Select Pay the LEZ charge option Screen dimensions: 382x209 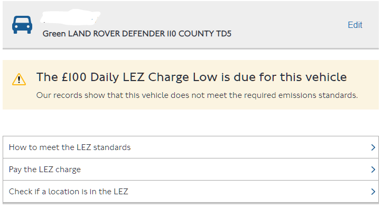191,170
